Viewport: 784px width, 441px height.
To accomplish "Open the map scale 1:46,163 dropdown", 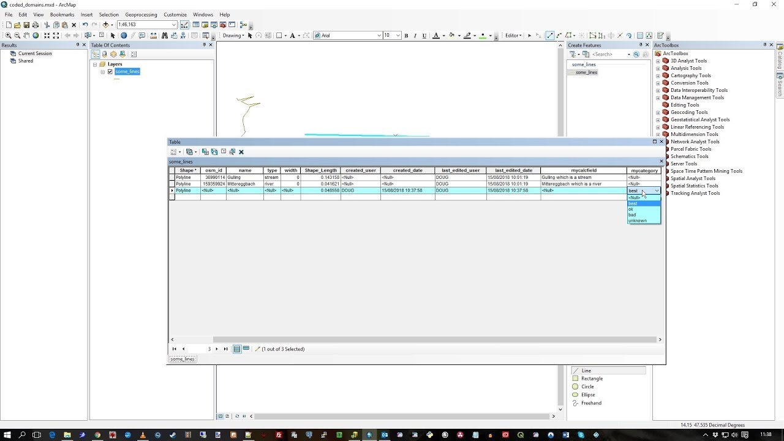I will click(174, 25).
